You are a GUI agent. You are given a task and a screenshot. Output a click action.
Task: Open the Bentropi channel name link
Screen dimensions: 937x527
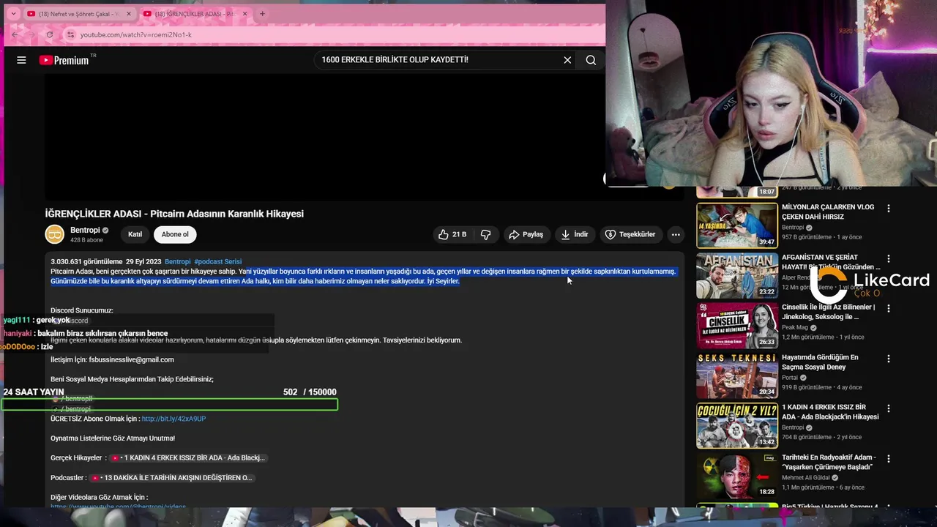(x=85, y=230)
